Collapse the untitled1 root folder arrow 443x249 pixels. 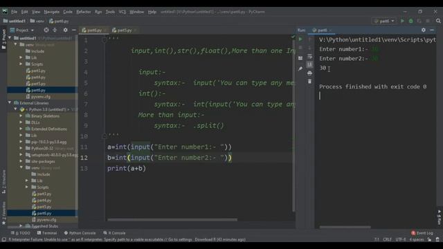click(10, 38)
